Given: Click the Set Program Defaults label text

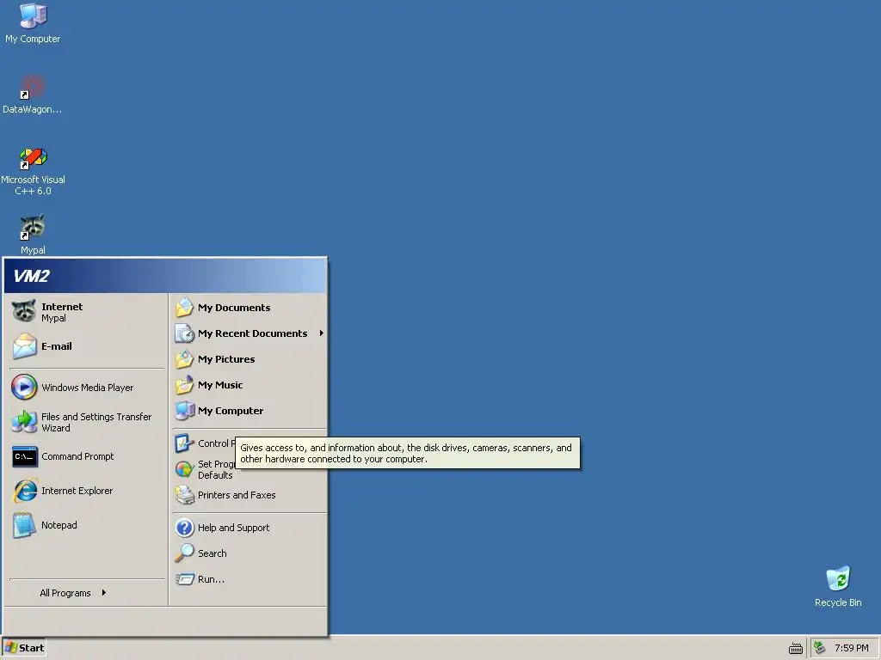Looking at the screenshot, I should coord(216,469).
